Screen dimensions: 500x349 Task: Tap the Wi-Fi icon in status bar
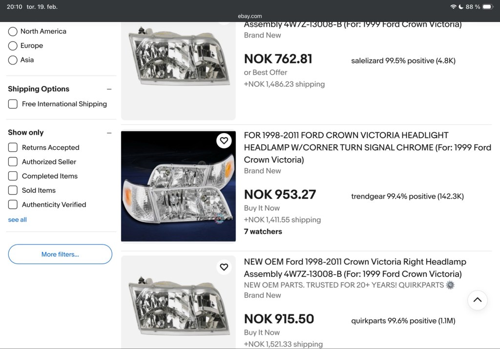click(x=453, y=7)
